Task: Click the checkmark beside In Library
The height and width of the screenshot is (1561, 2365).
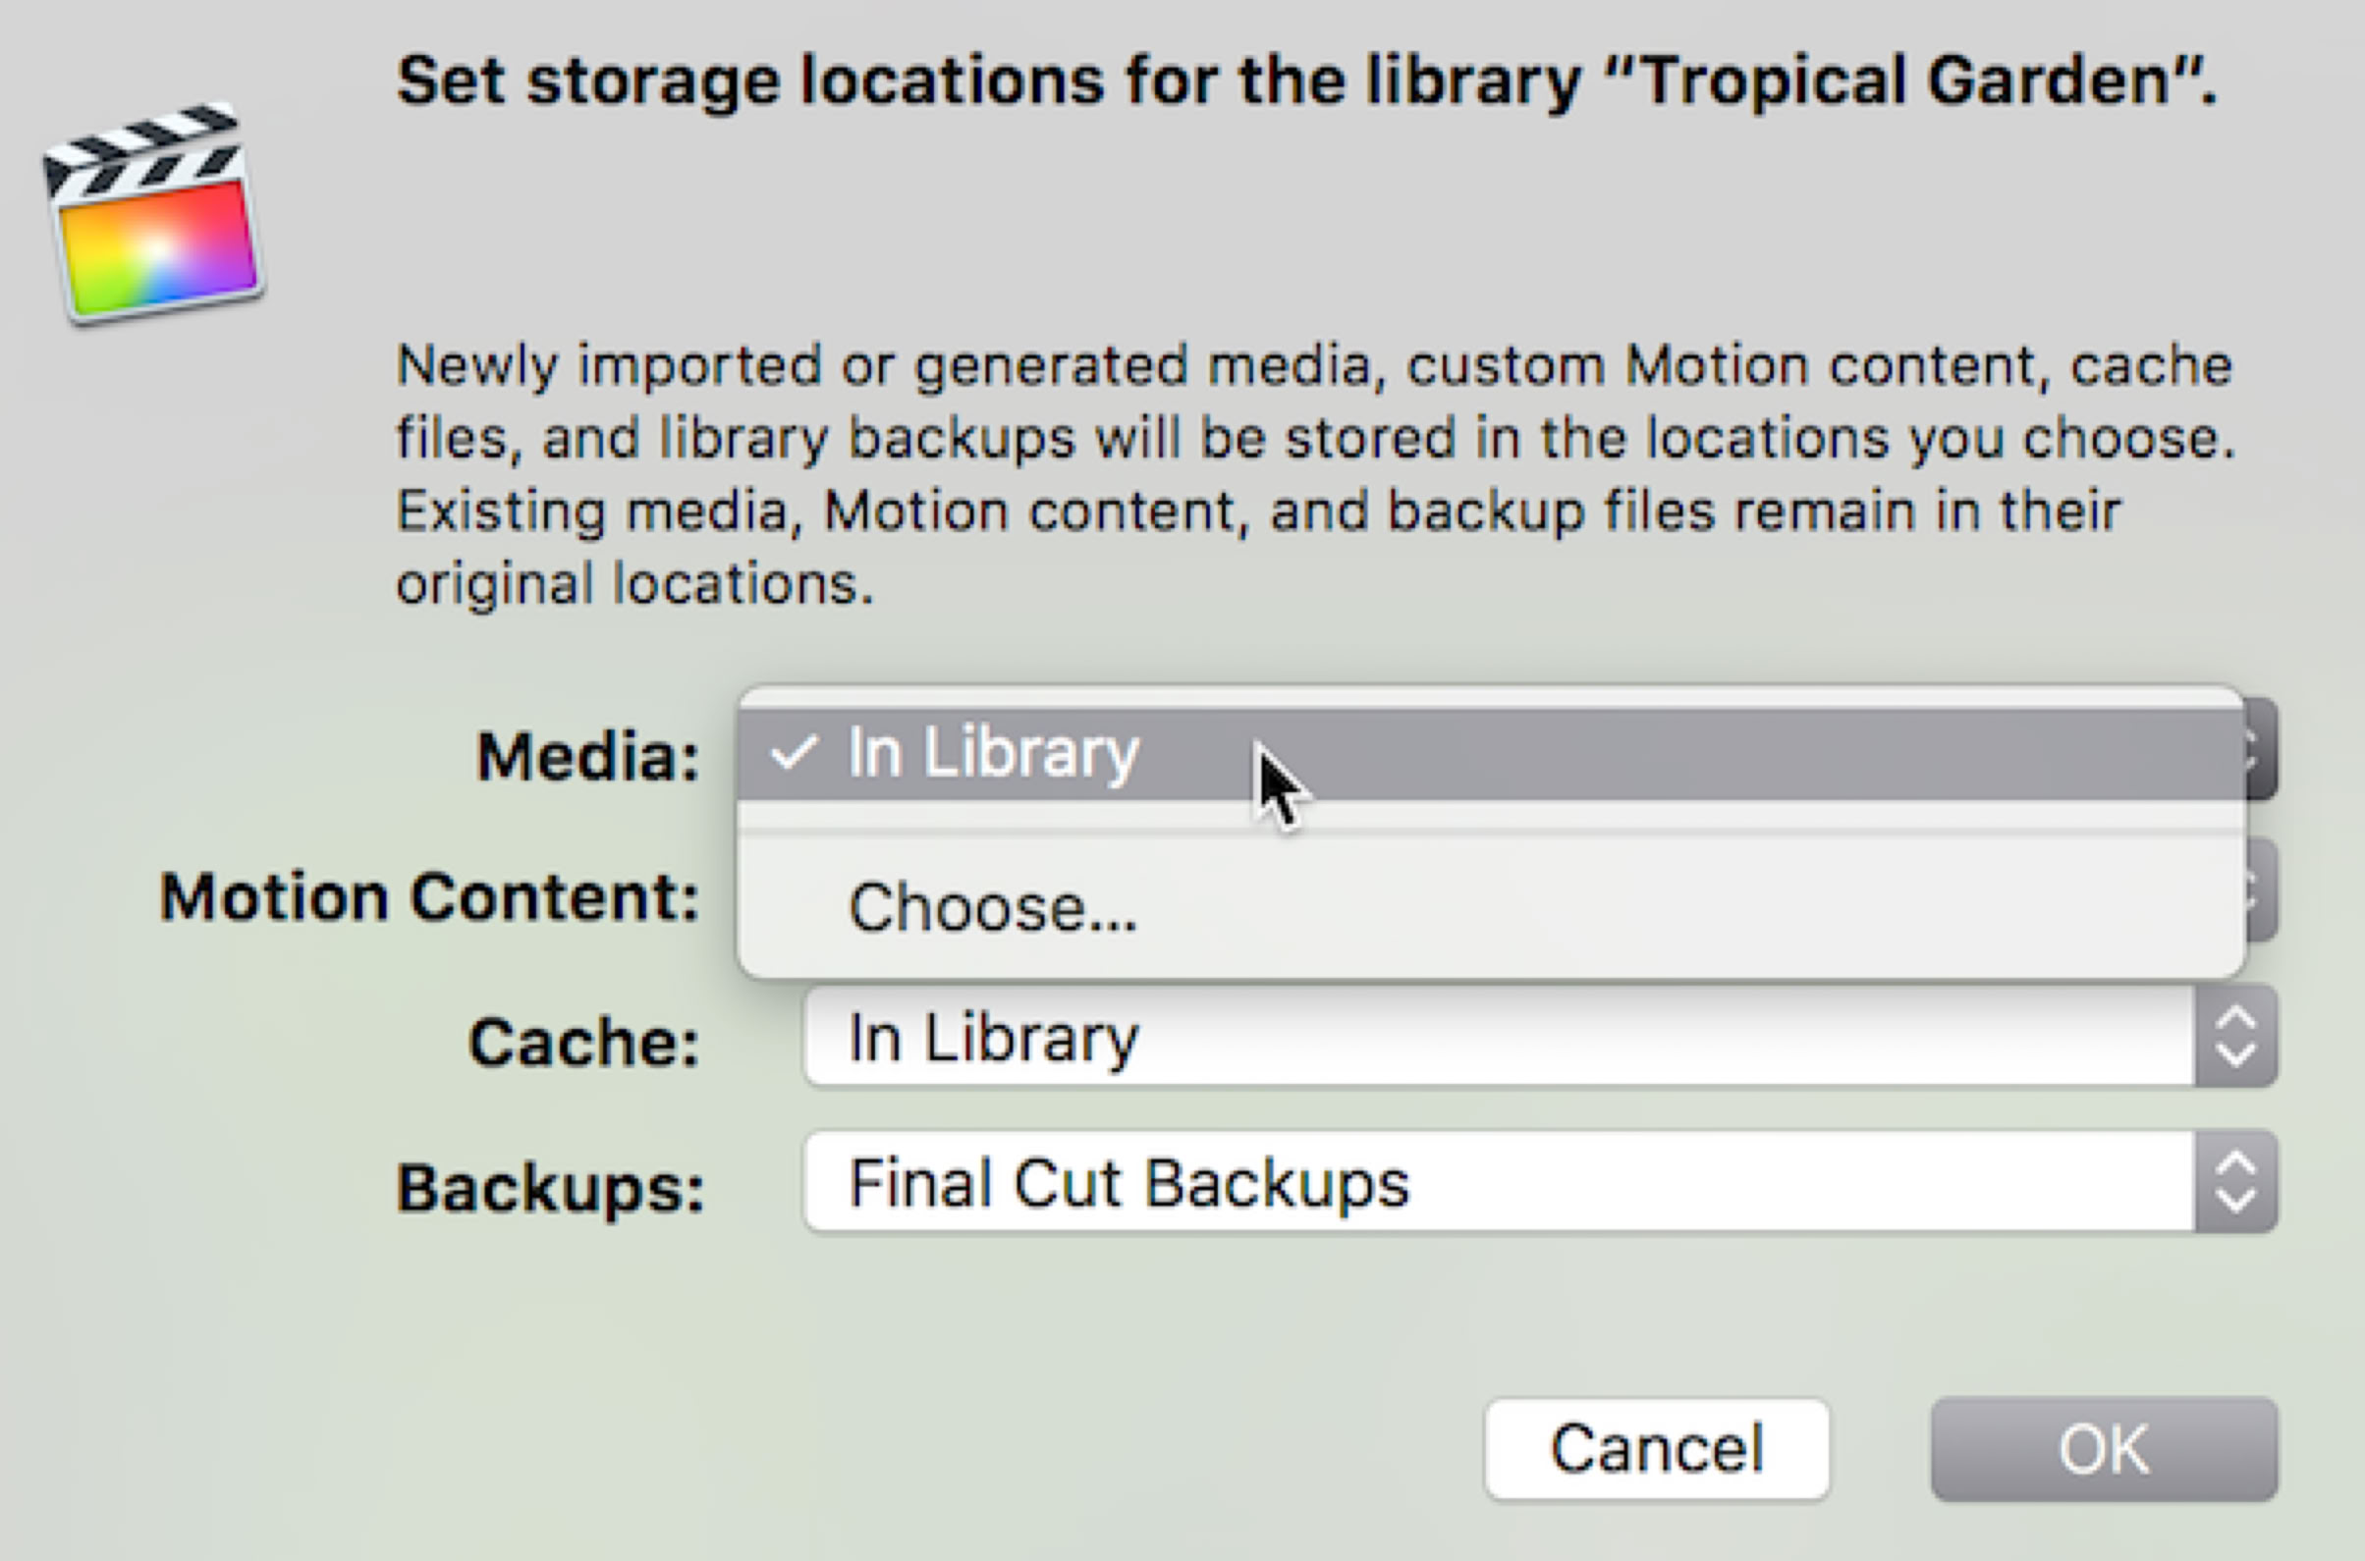Action: (x=794, y=753)
